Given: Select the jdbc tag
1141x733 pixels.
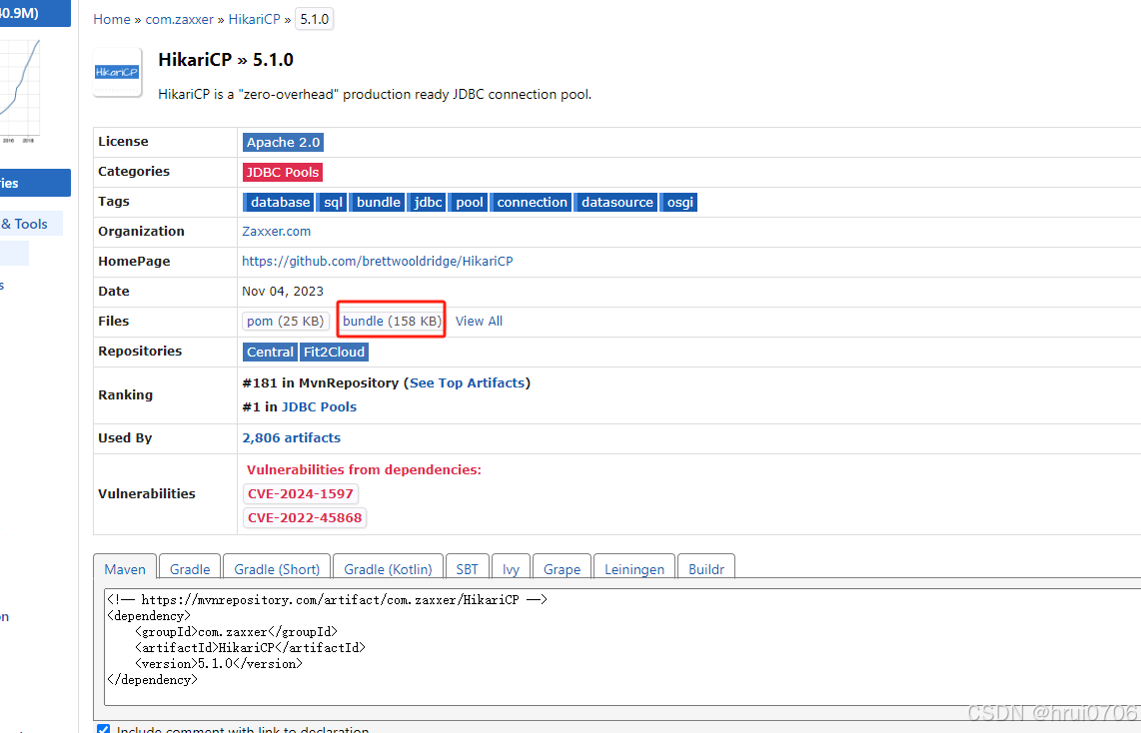Looking at the screenshot, I should pos(428,202).
